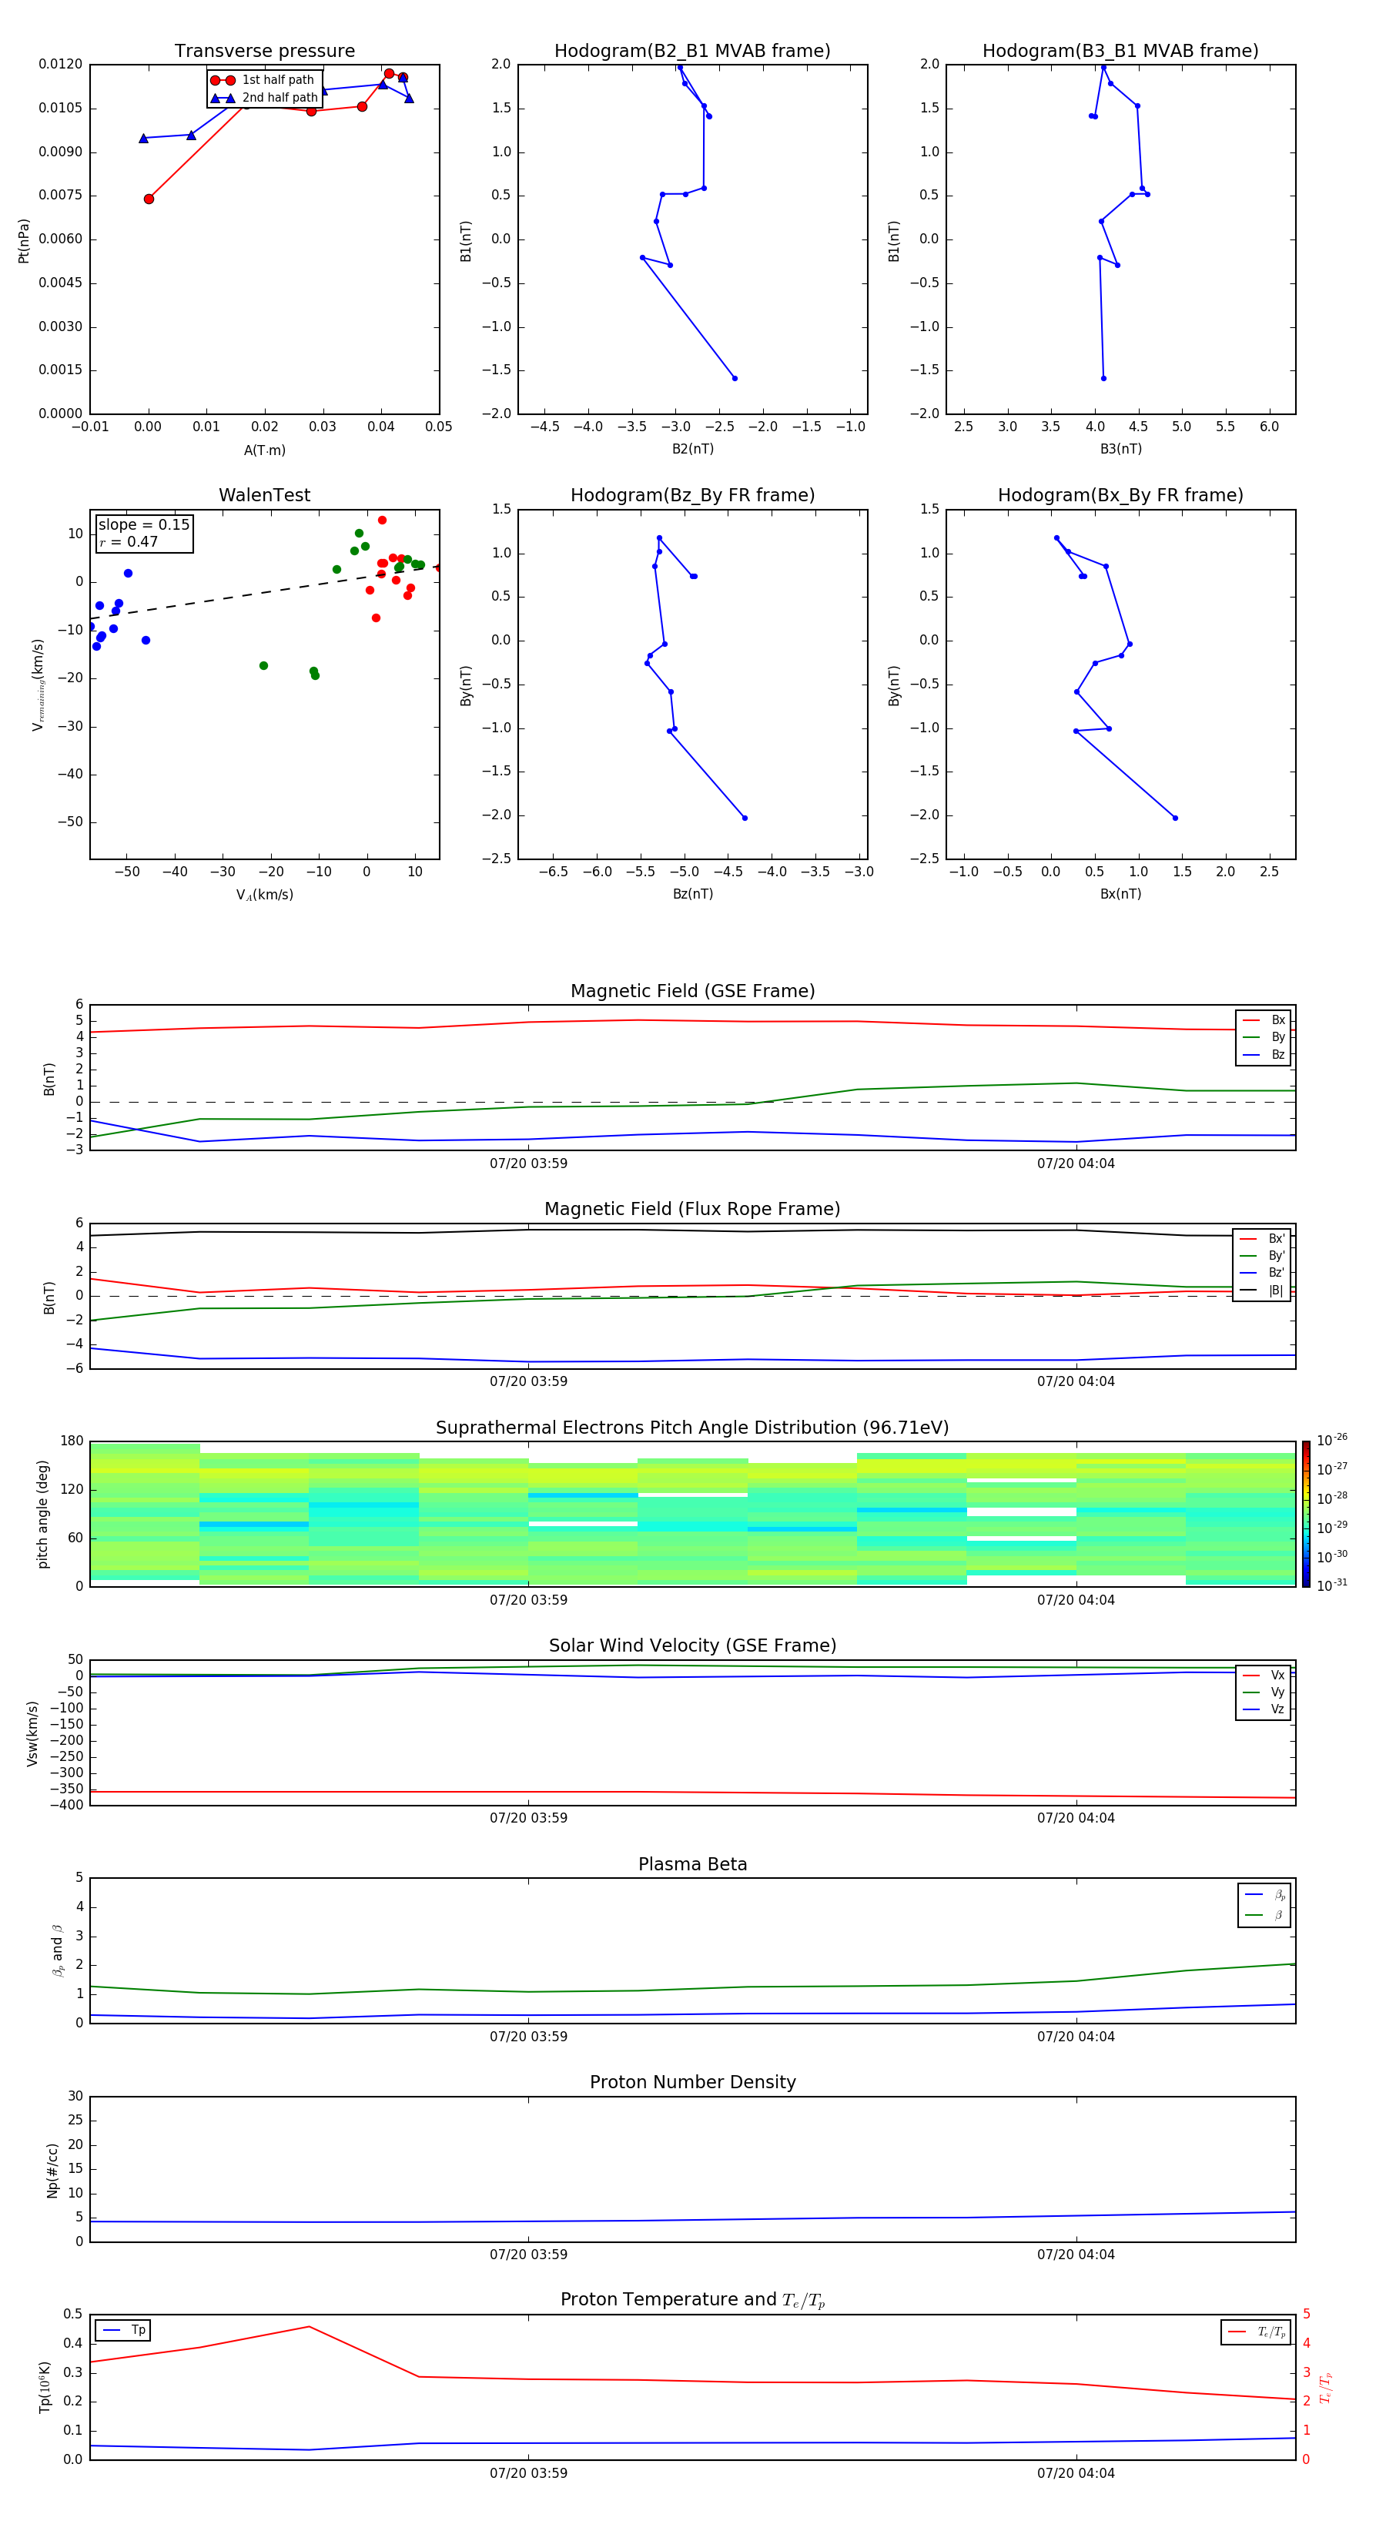Click the 'Vz' legend entry
This screenshot has width=1386, height=2541.
pyautogui.click(x=1264, y=1709)
